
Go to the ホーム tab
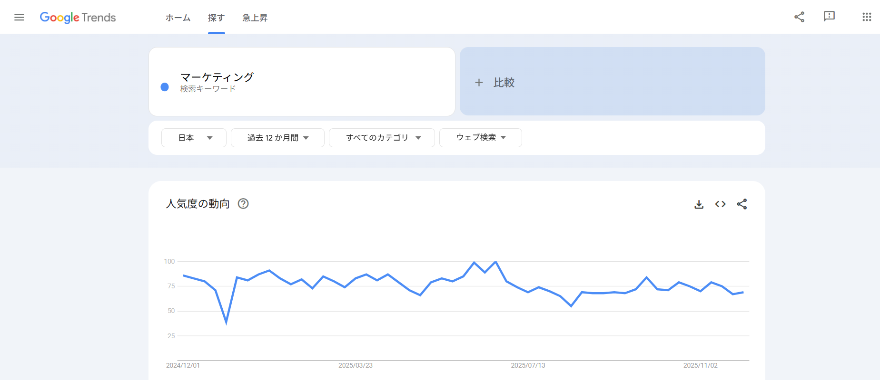point(178,18)
